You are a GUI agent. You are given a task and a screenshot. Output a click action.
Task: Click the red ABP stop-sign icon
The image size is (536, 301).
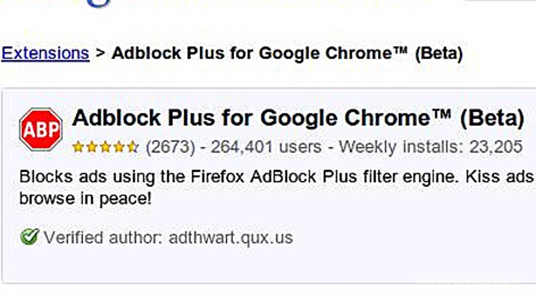coord(41,130)
